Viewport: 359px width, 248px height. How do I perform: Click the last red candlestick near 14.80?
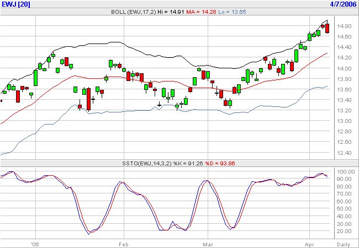[327, 28]
